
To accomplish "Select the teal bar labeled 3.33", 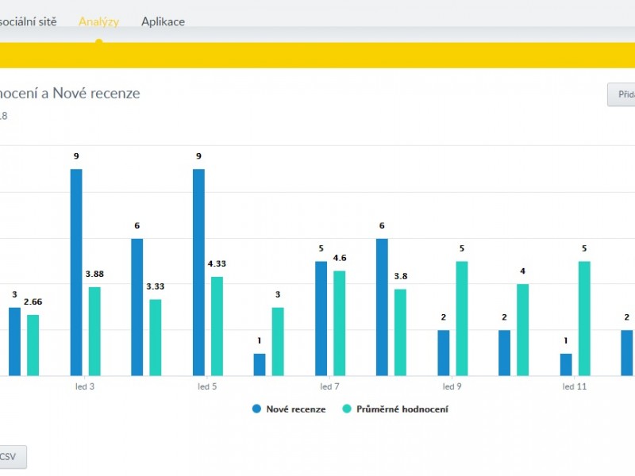I will [156, 337].
